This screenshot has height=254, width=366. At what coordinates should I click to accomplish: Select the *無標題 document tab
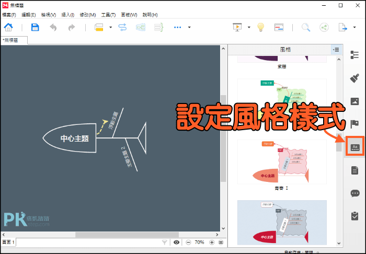[x=14, y=40]
